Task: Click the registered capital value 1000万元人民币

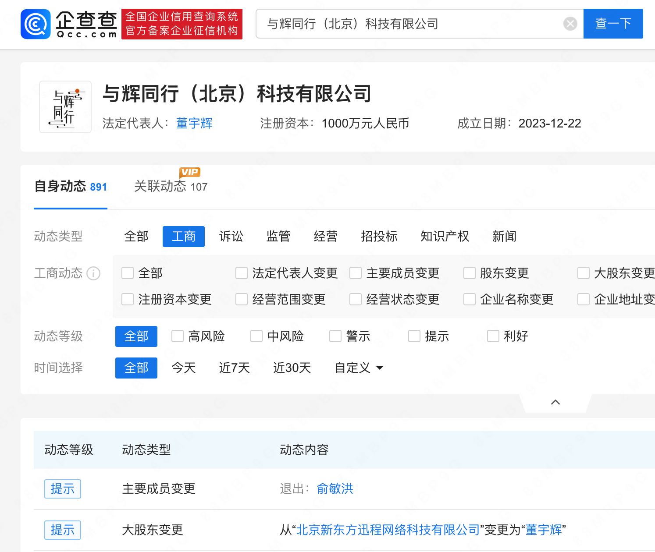Action: click(366, 124)
